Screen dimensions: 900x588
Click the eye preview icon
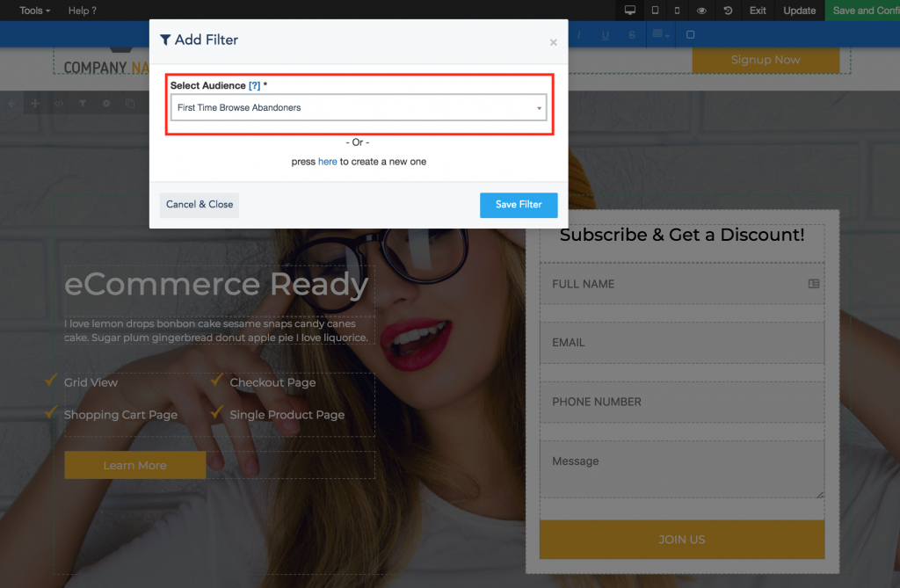click(x=701, y=11)
